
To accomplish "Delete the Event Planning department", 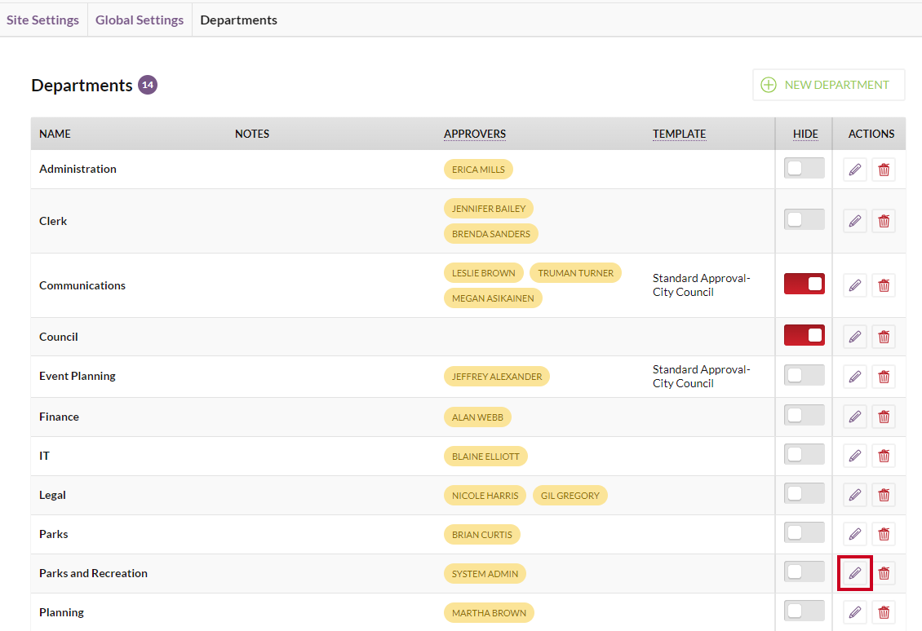I will 884,377.
